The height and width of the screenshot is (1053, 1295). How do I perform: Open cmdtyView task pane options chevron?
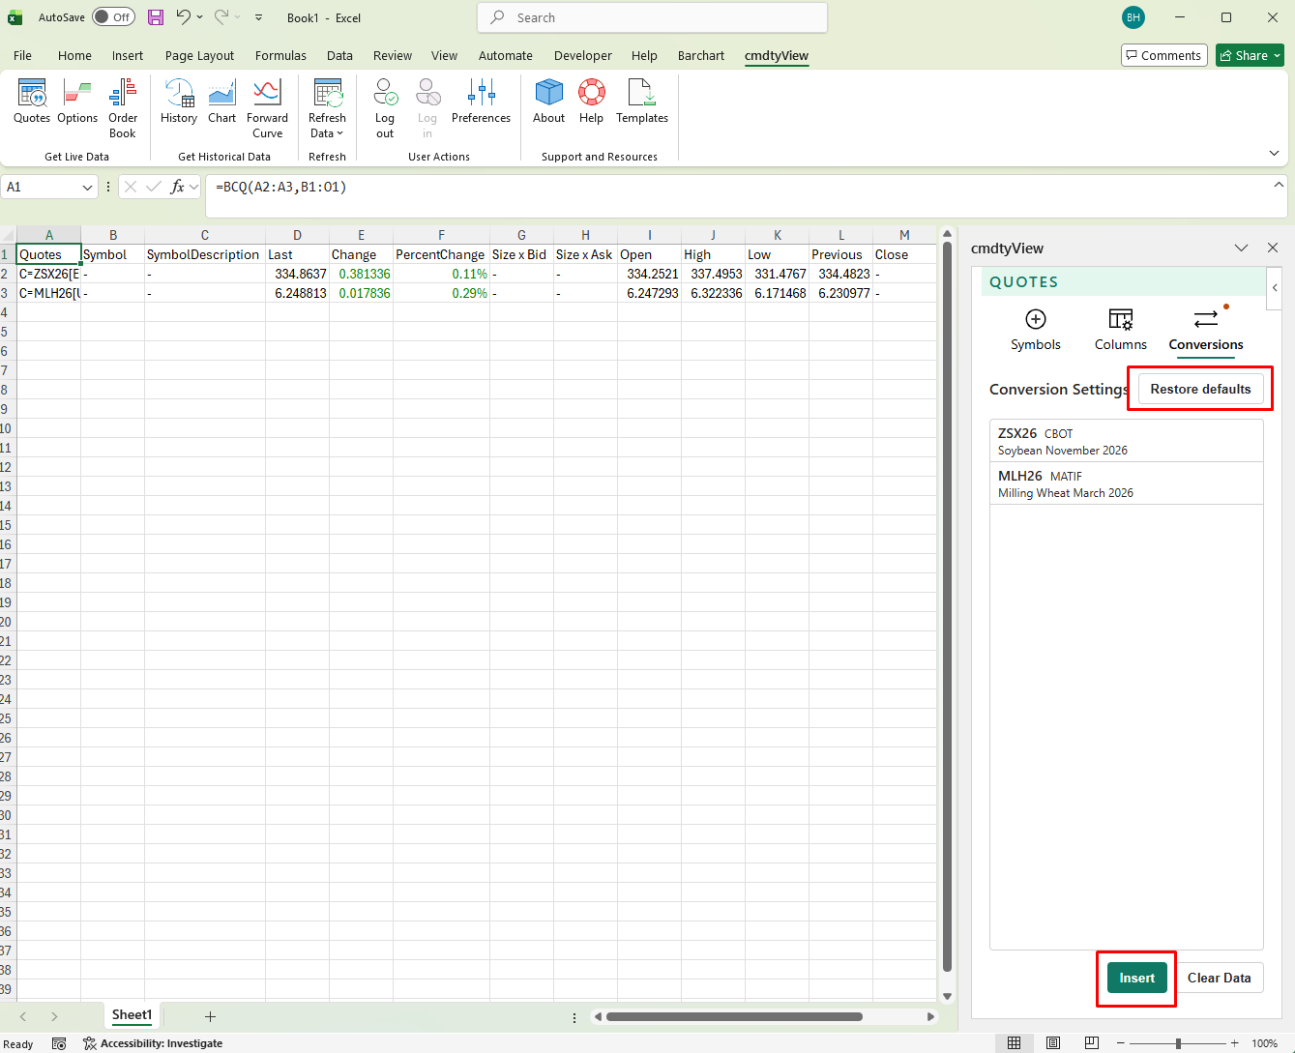tap(1241, 249)
